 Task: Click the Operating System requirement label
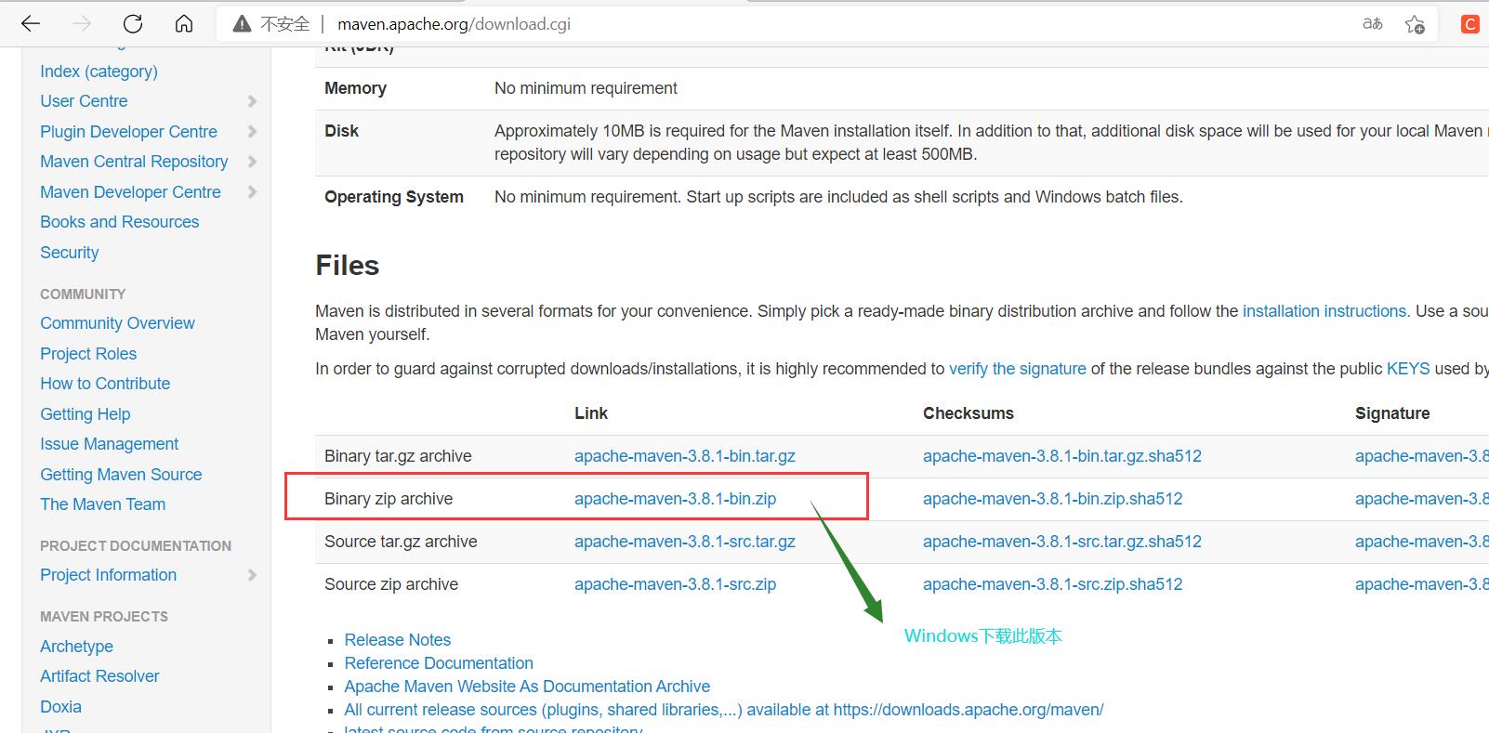[394, 197]
